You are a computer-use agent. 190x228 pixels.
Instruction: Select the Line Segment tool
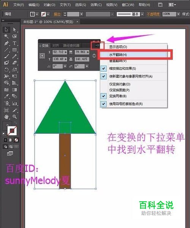[x=6, y=50]
